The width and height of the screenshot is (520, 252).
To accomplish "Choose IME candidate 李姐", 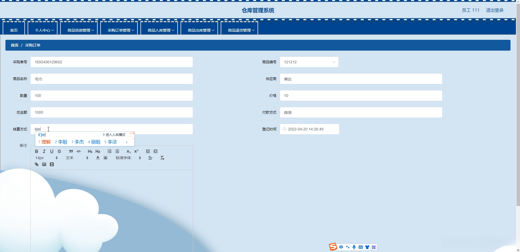I will (x=61, y=142).
